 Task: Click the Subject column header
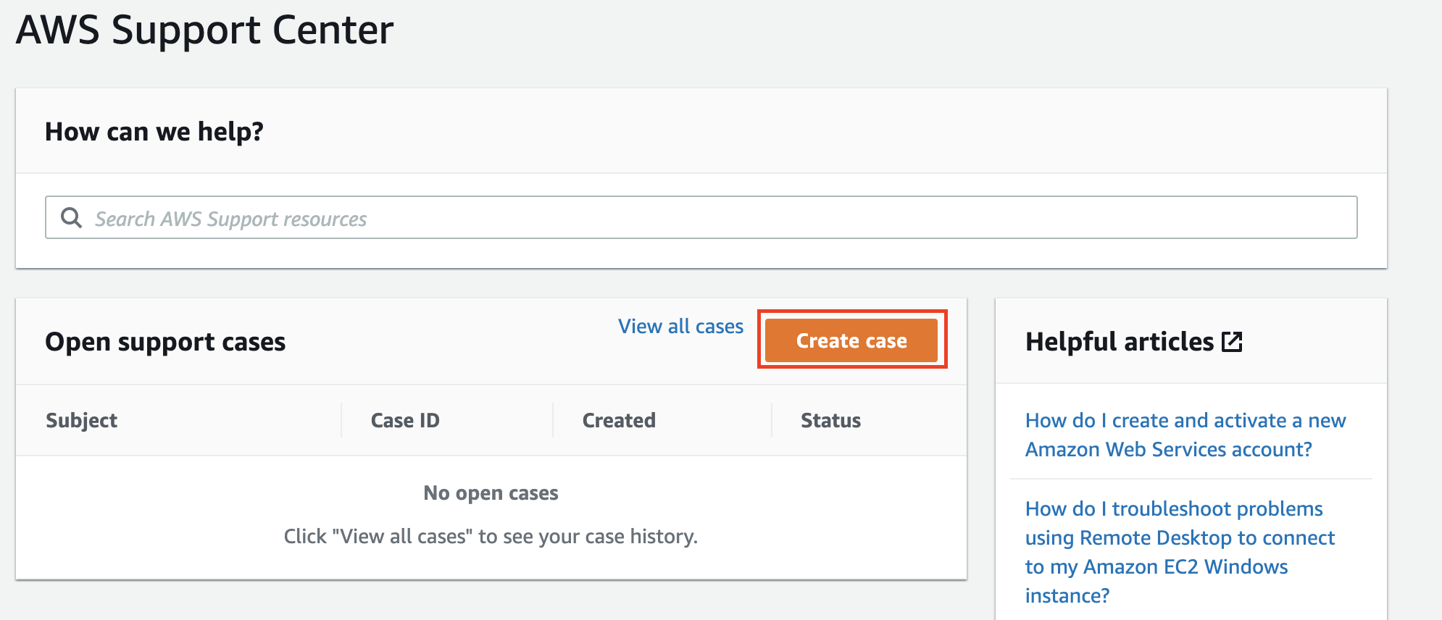[81, 421]
